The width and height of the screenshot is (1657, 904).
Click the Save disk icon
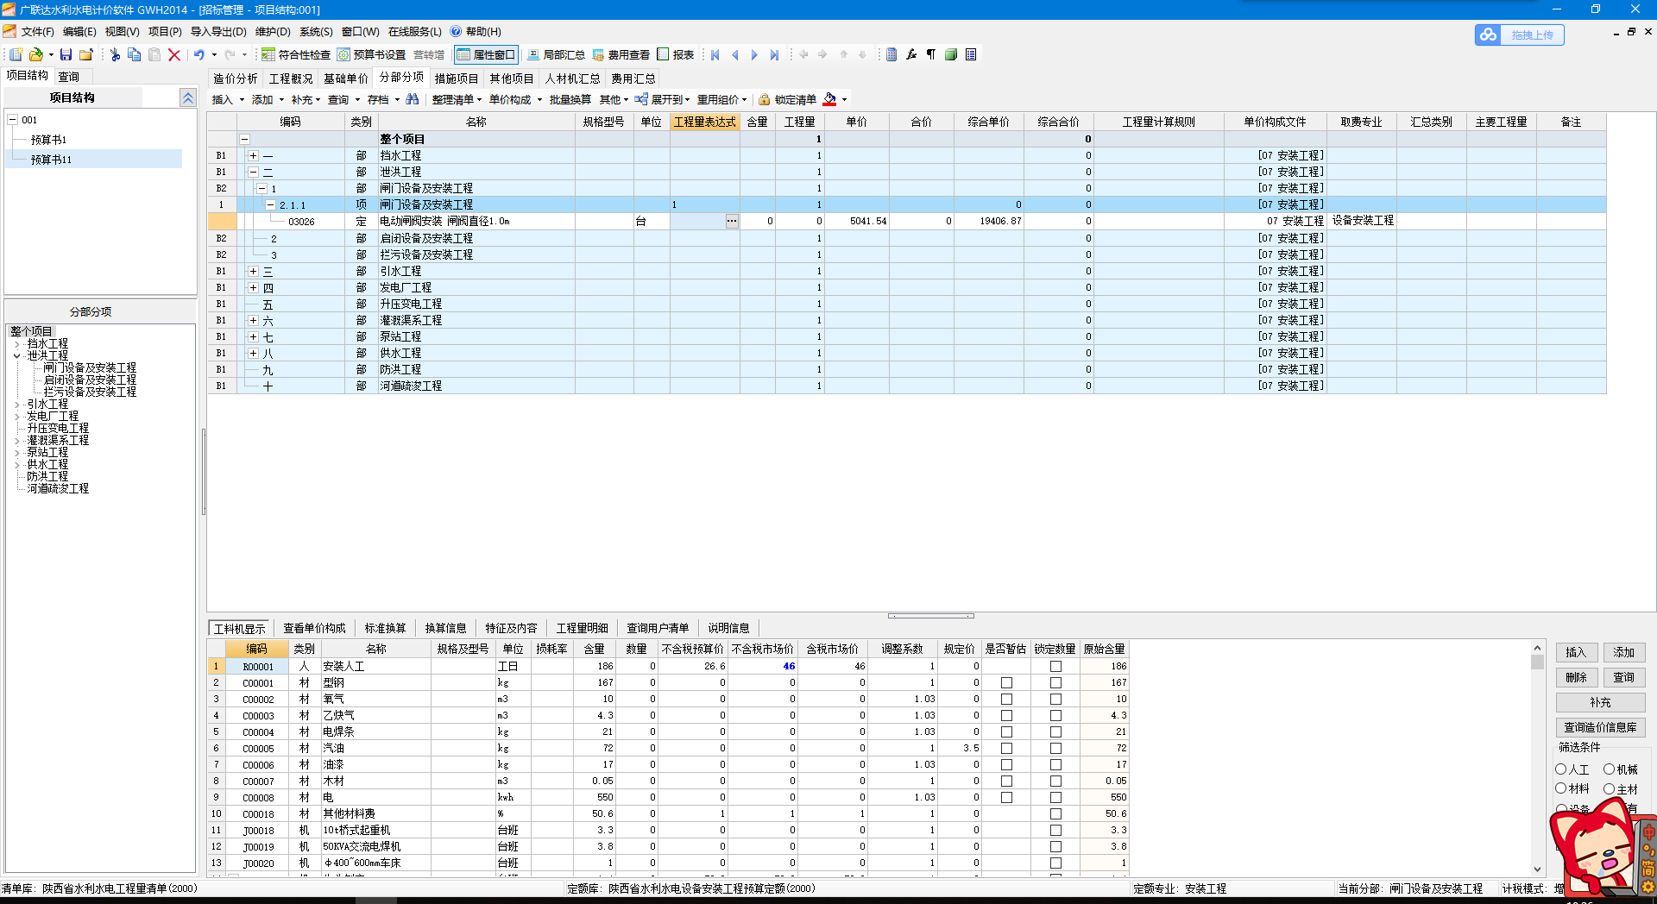(x=66, y=54)
